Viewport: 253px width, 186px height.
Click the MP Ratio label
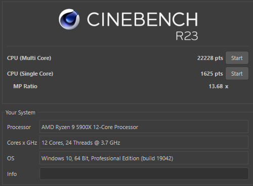pos(25,86)
